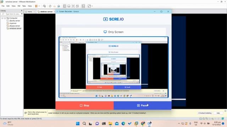The height and width of the screenshot is (127, 227).
Task: Take a snapshot using the clock icon
Action: pyautogui.click(x=50, y=6)
